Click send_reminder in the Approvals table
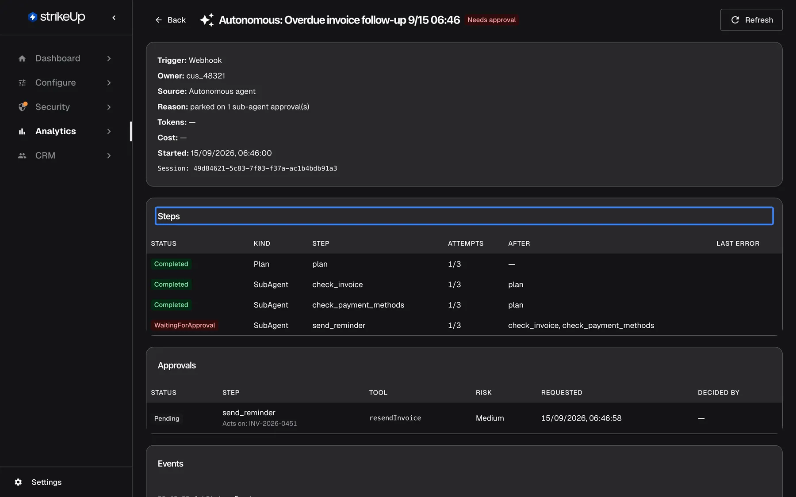The height and width of the screenshot is (497, 796). pyautogui.click(x=249, y=413)
